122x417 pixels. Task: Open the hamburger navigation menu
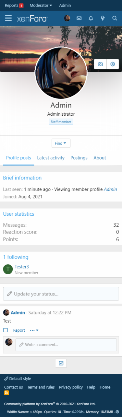[8, 18]
